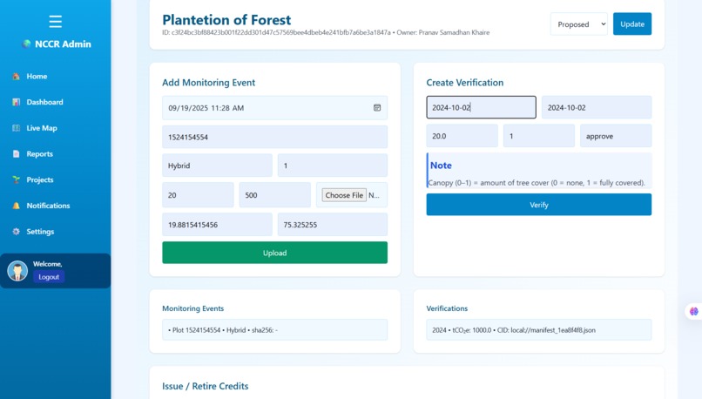Focus the 09/19/2025 datetime field
Image resolution: width=702 pixels, height=399 pixels.
click(274, 107)
